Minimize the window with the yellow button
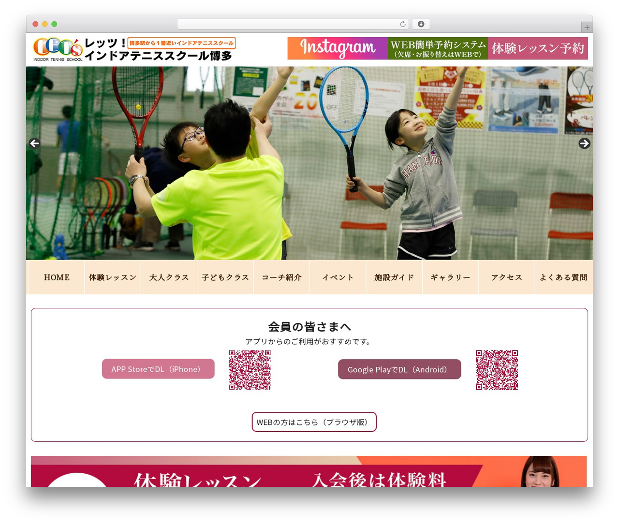 pos(45,24)
